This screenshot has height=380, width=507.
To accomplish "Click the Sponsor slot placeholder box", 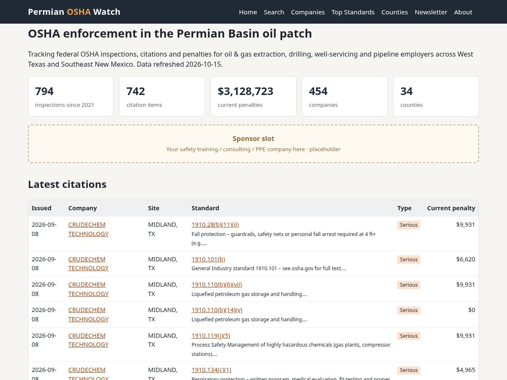I will point(253,144).
